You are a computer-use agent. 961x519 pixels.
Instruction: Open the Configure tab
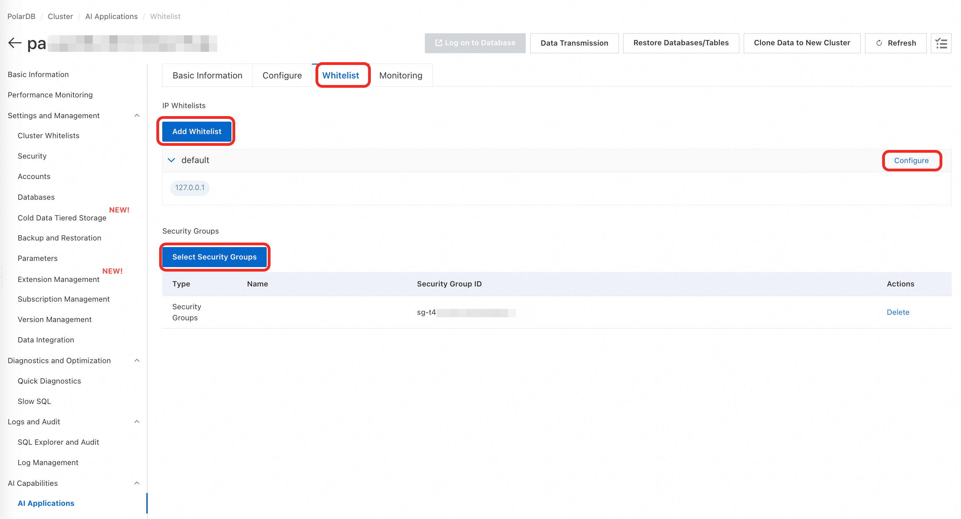point(282,76)
